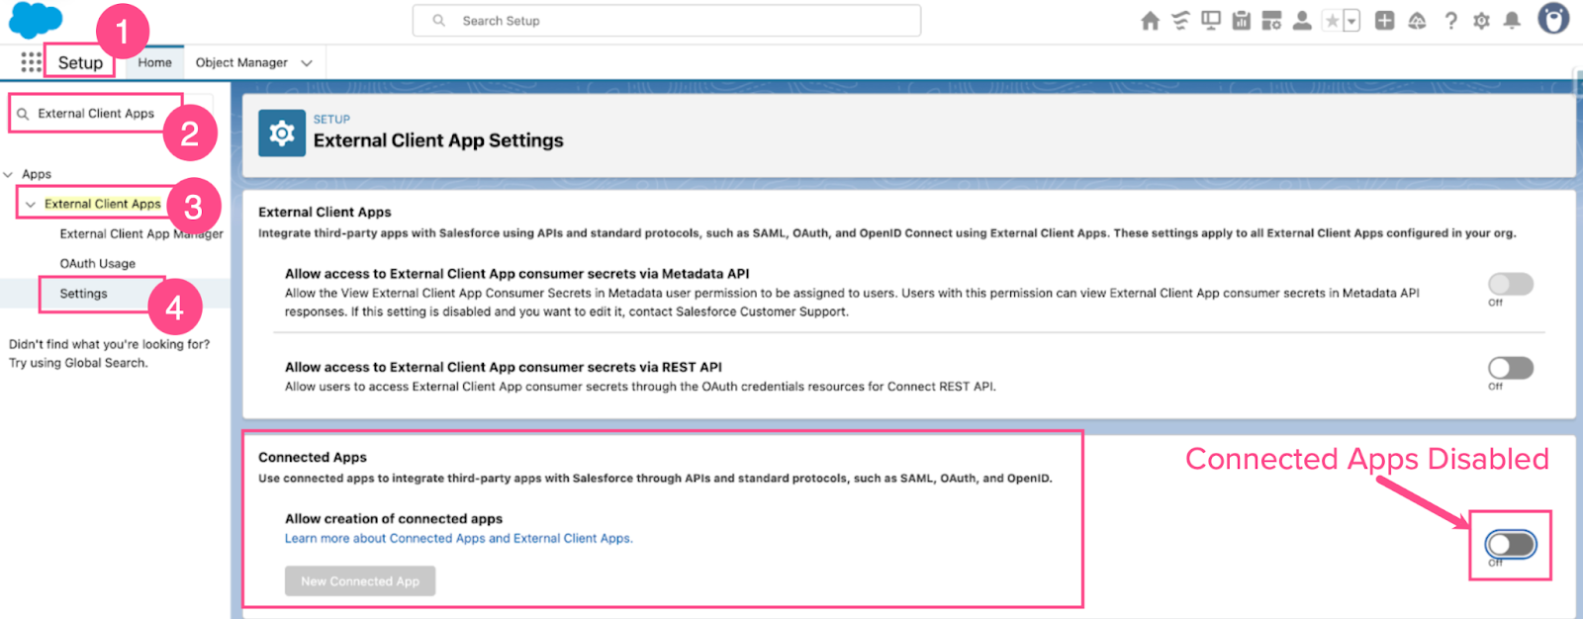Click the Apps label in the sidebar
1583x619 pixels.
click(37, 174)
